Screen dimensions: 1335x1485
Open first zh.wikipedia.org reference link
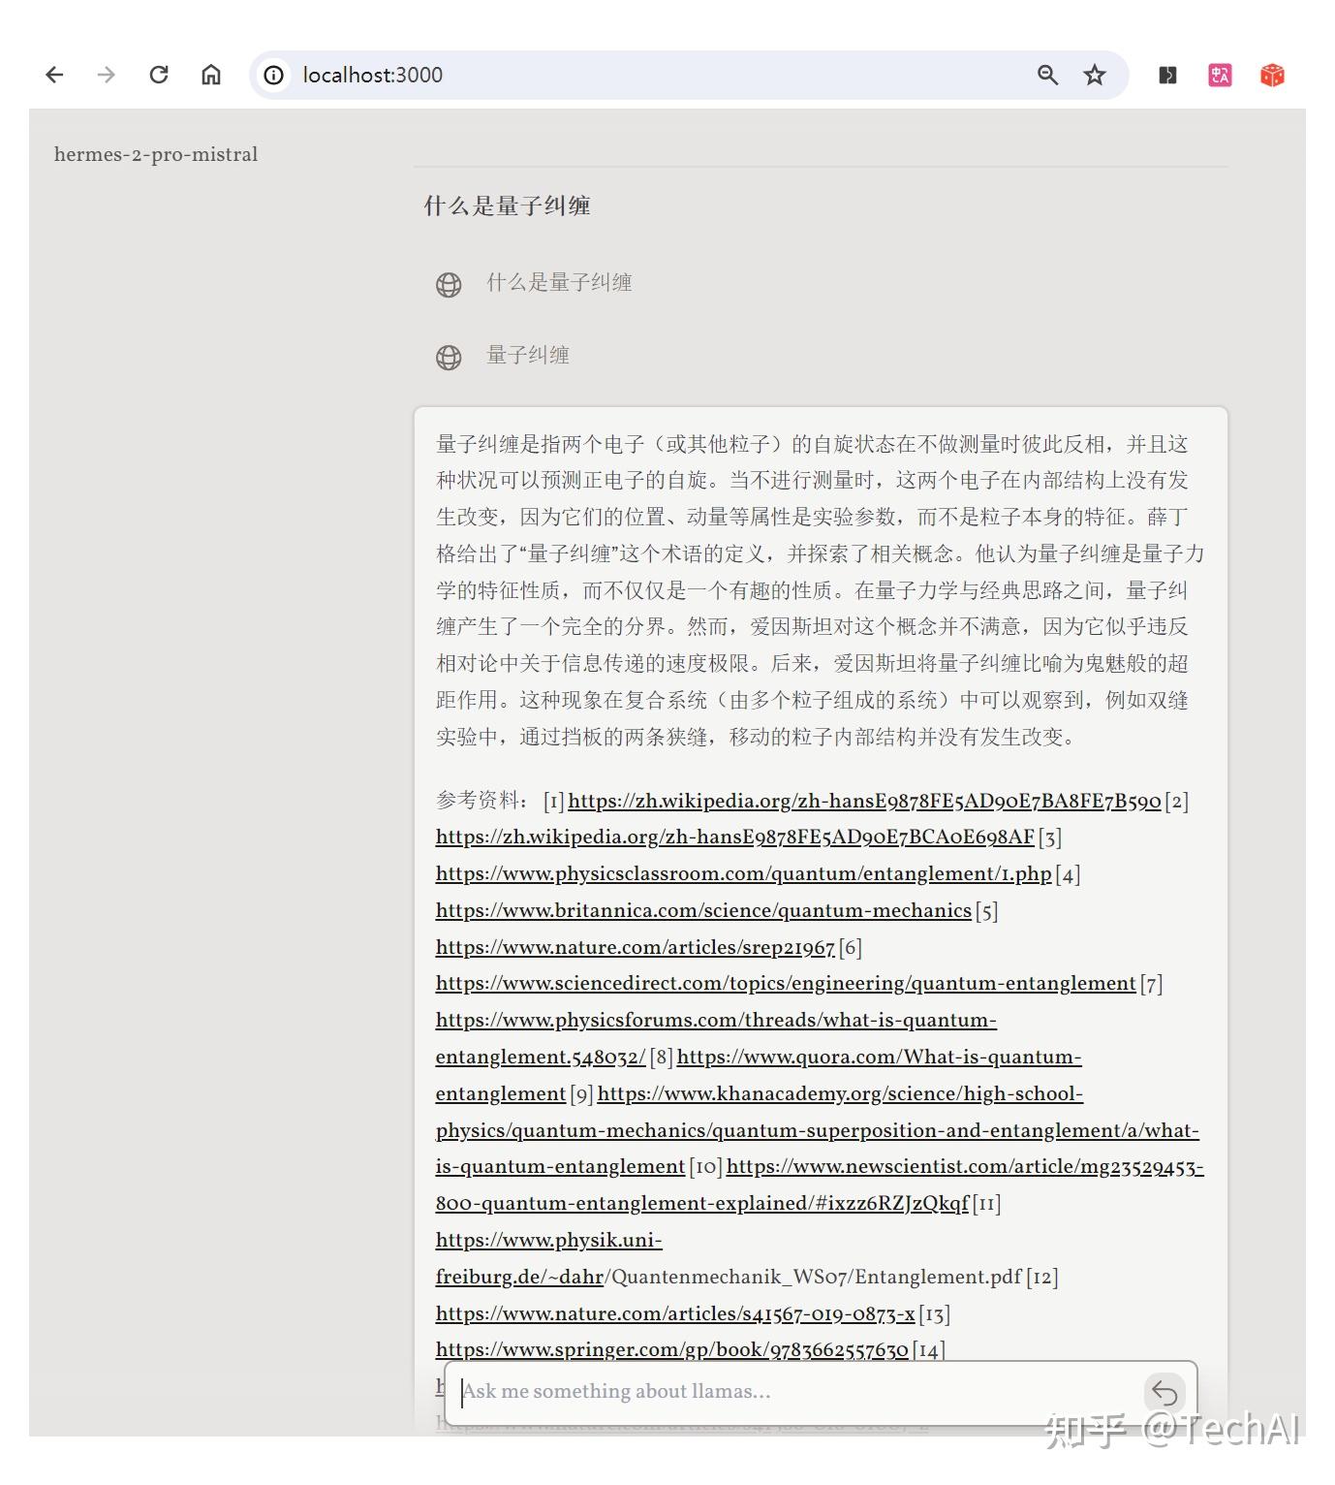click(864, 801)
